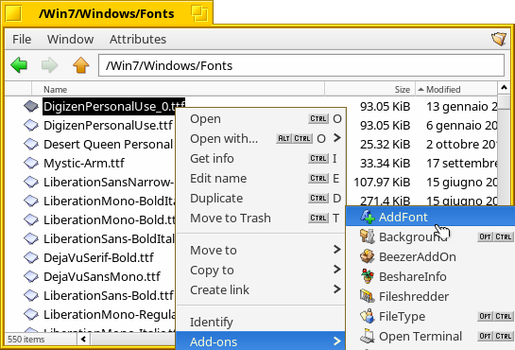Expand the Copy to submenu
This screenshot has height=350, width=515.
pyautogui.click(x=336, y=270)
